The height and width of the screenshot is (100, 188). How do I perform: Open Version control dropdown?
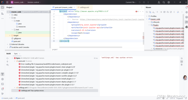point(34,2)
